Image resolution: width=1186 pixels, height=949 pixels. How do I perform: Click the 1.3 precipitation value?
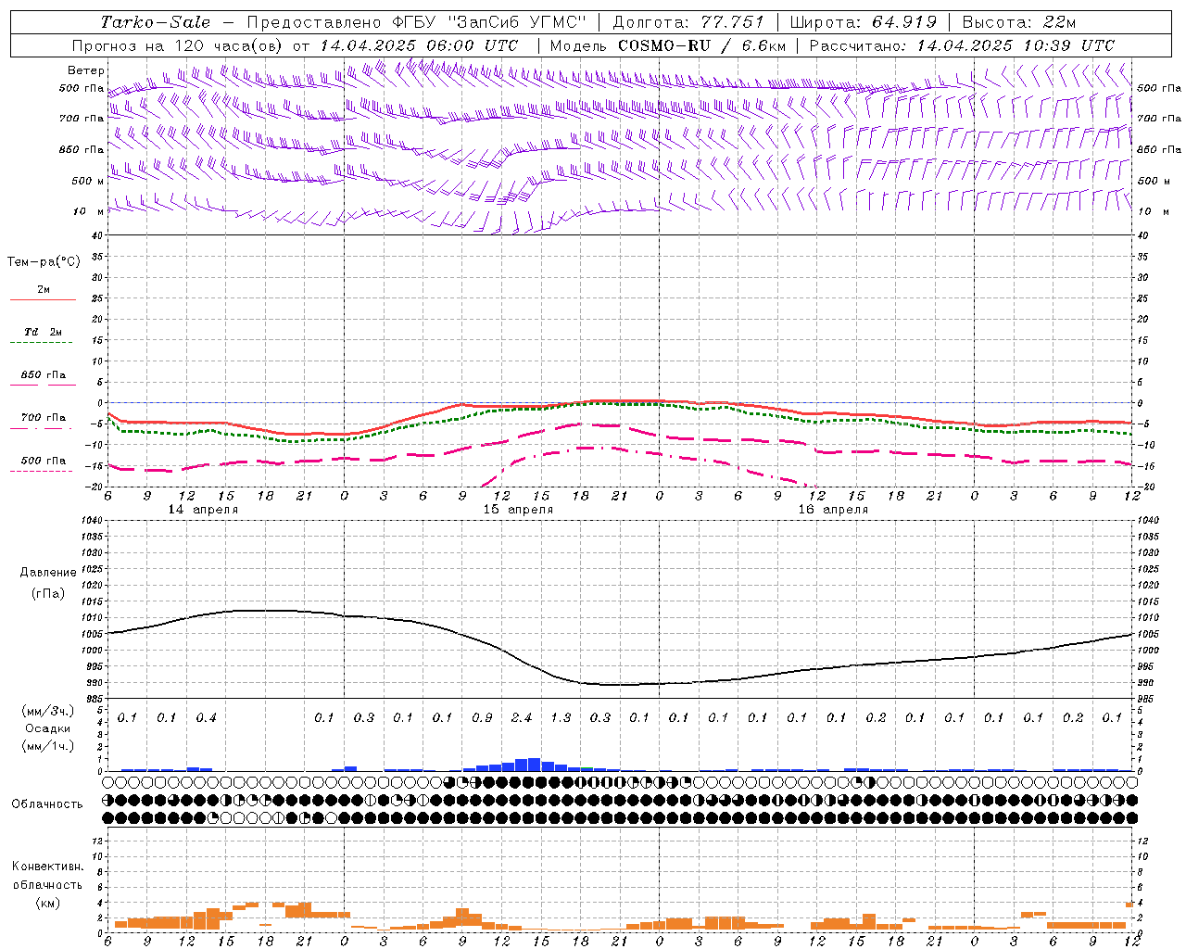pyautogui.click(x=561, y=717)
